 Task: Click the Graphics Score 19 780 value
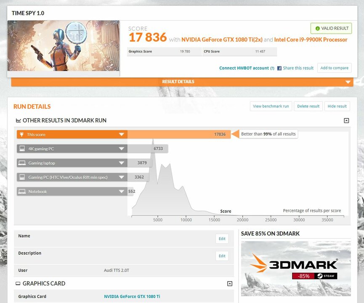click(x=185, y=51)
